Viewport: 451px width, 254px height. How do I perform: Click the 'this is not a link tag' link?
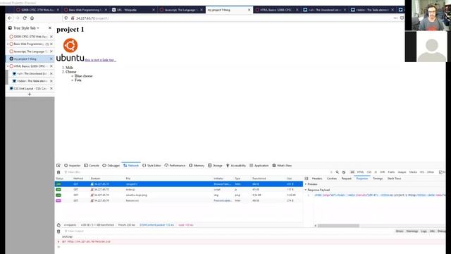tap(100, 60)
